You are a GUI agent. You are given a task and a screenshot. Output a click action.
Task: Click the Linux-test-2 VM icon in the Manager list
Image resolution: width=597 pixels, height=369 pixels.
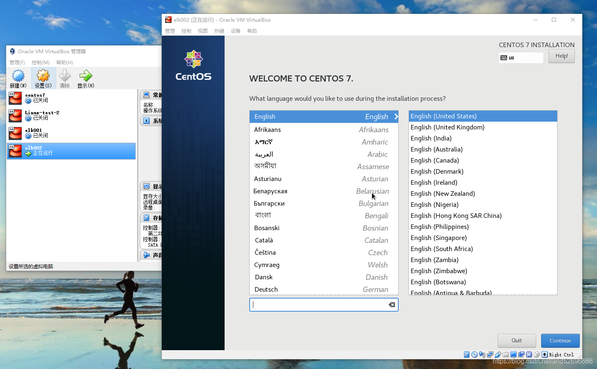[15, 115]
